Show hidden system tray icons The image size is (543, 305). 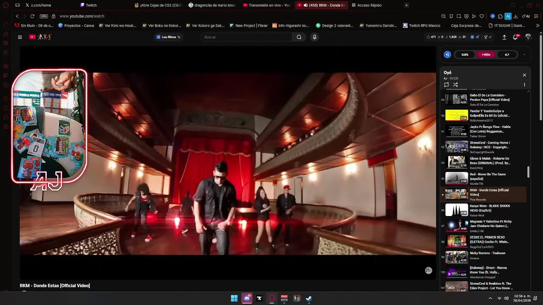point(490,298)
